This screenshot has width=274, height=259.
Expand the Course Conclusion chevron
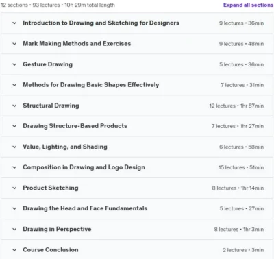(14, 250)
